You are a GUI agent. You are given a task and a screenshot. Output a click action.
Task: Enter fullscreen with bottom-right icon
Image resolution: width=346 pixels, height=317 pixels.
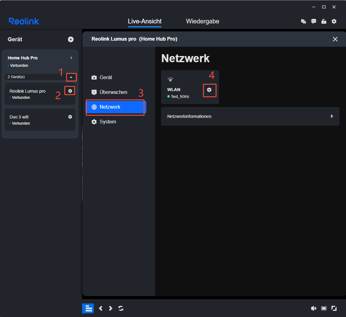tap(334, 308)
